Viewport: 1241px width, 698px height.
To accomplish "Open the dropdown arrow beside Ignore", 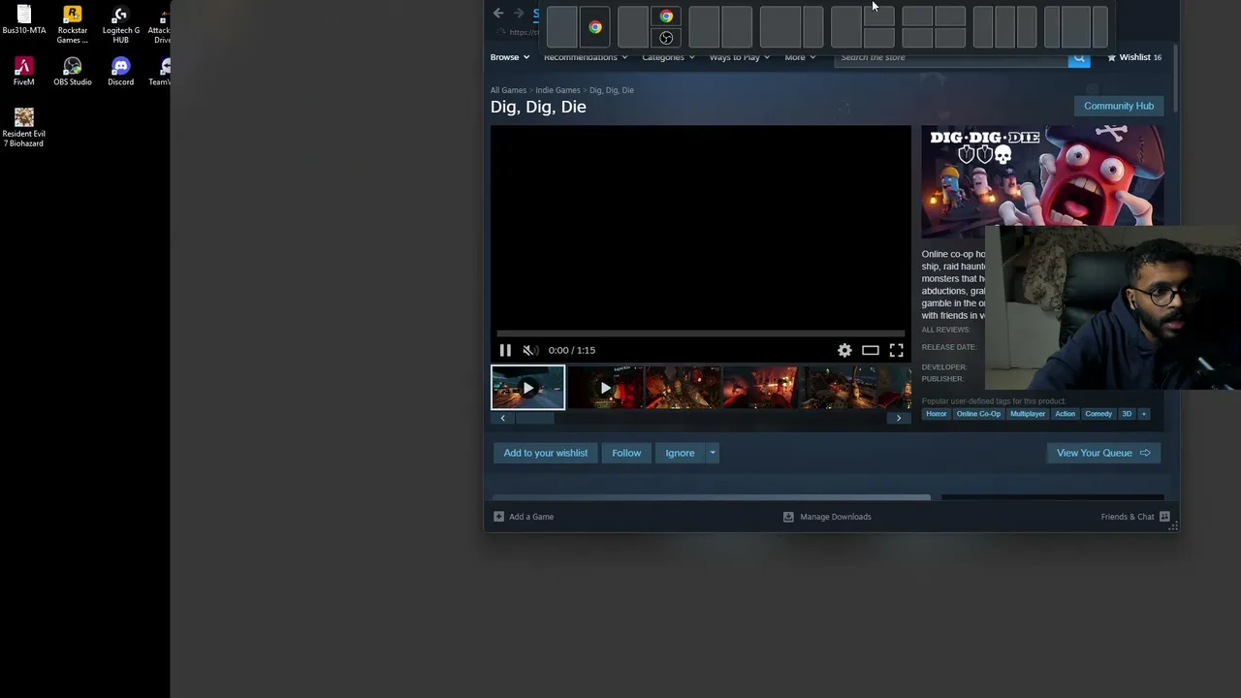I will click(x=712, y=453).
